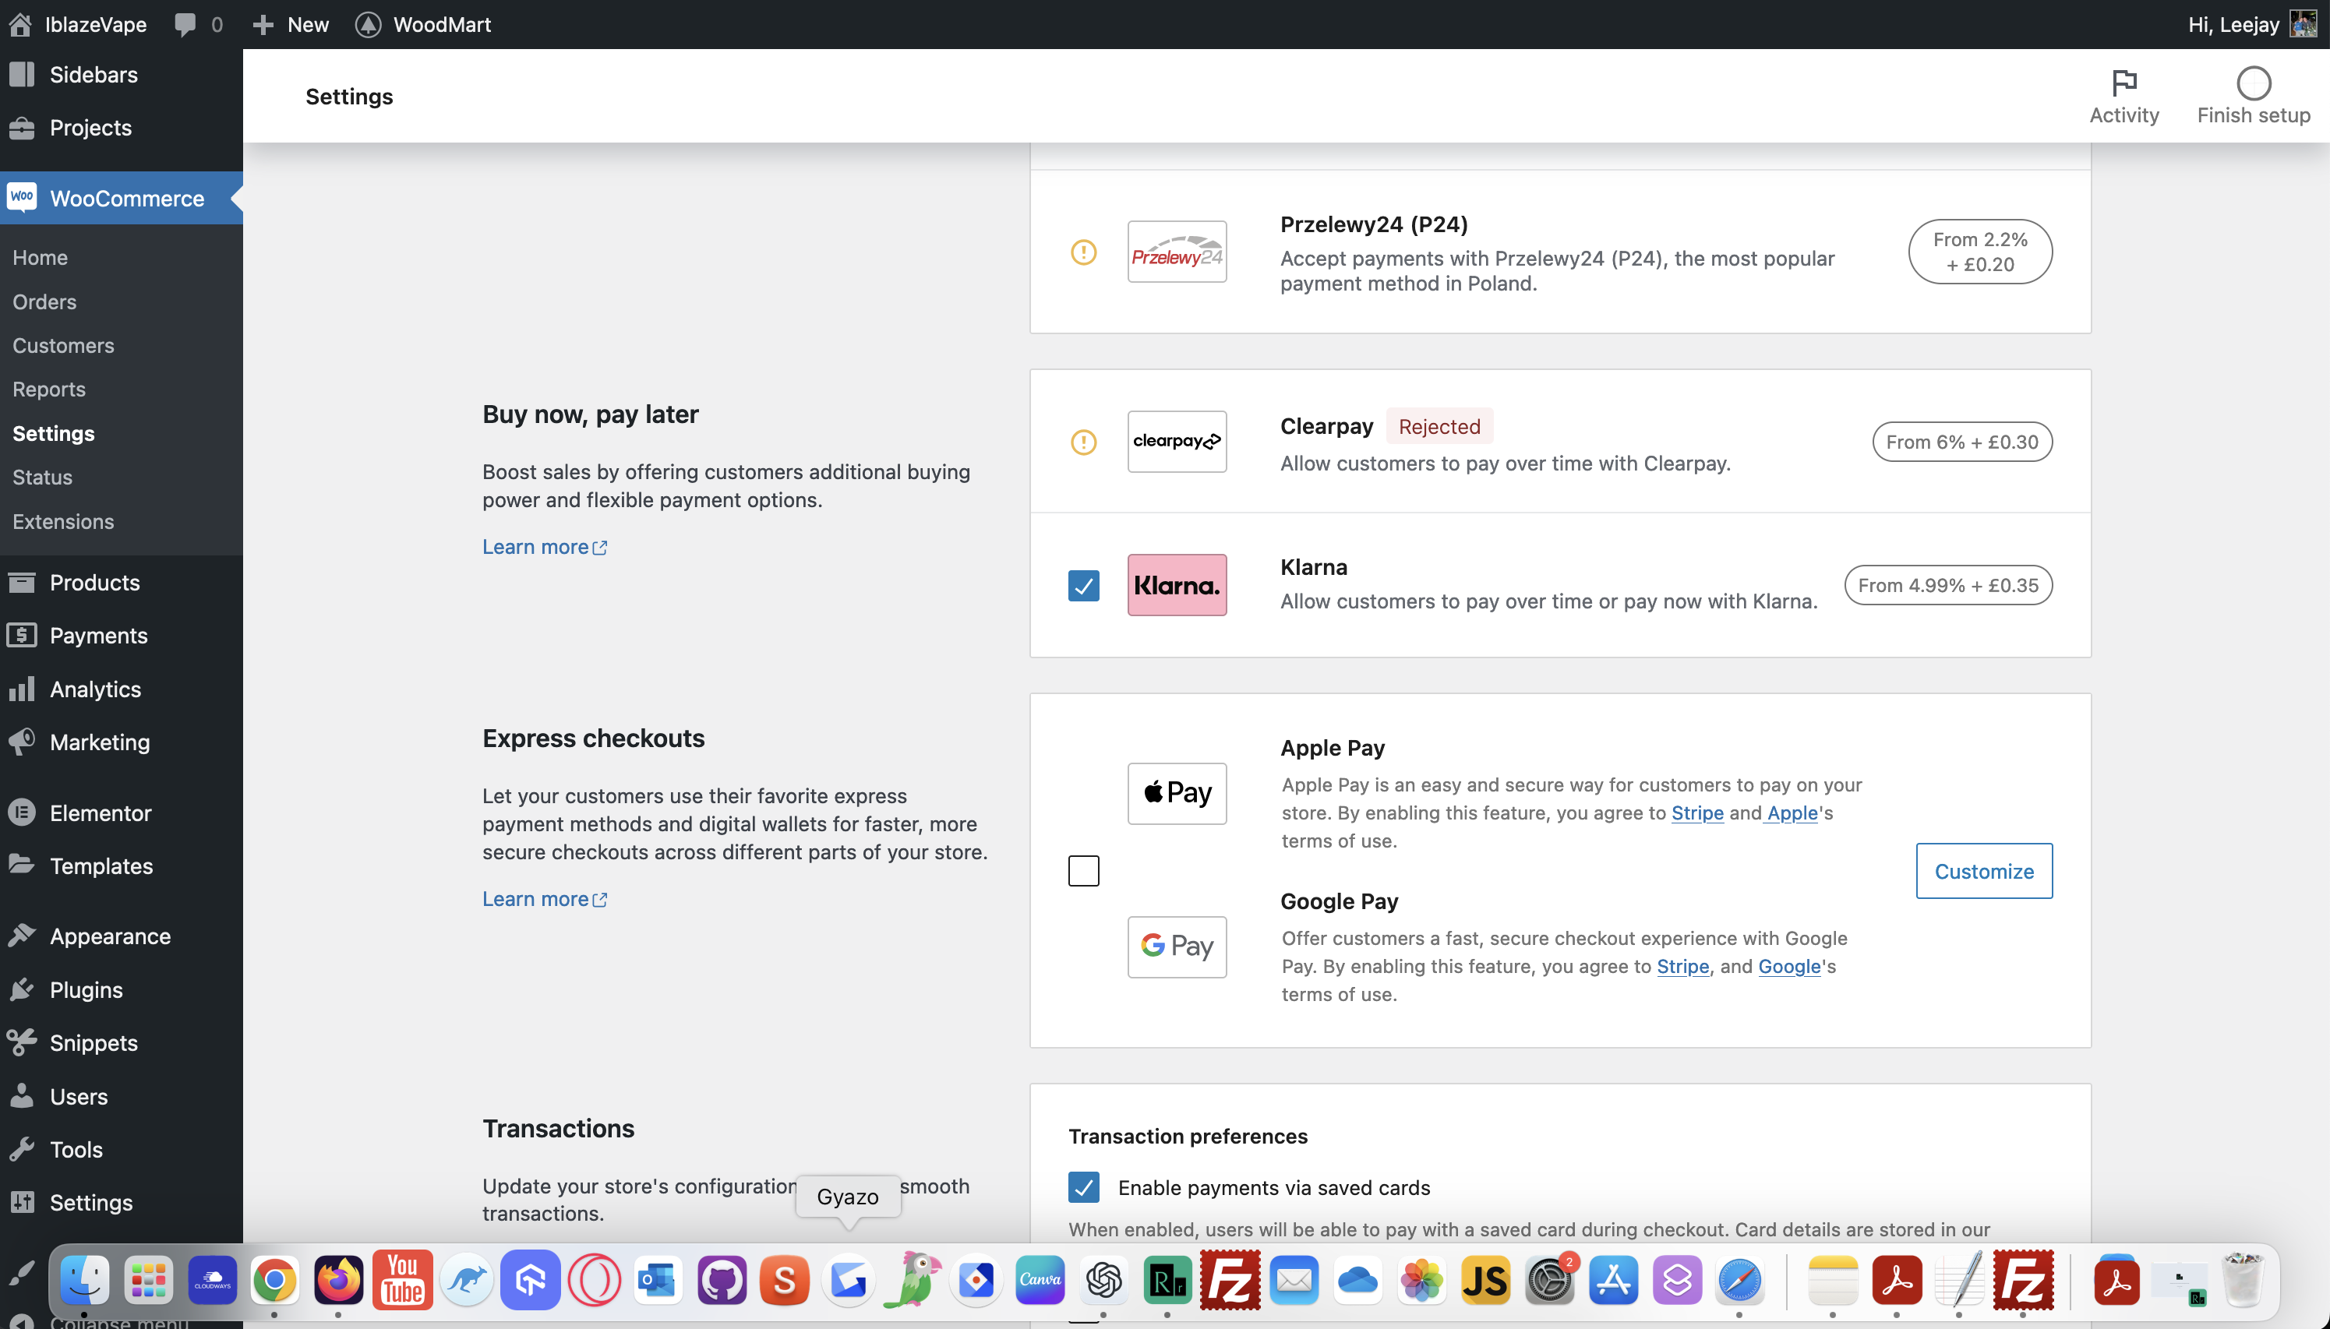Enable Apple Pay and Google Pay checkbox
2330x1329 pixels.
1083,870
